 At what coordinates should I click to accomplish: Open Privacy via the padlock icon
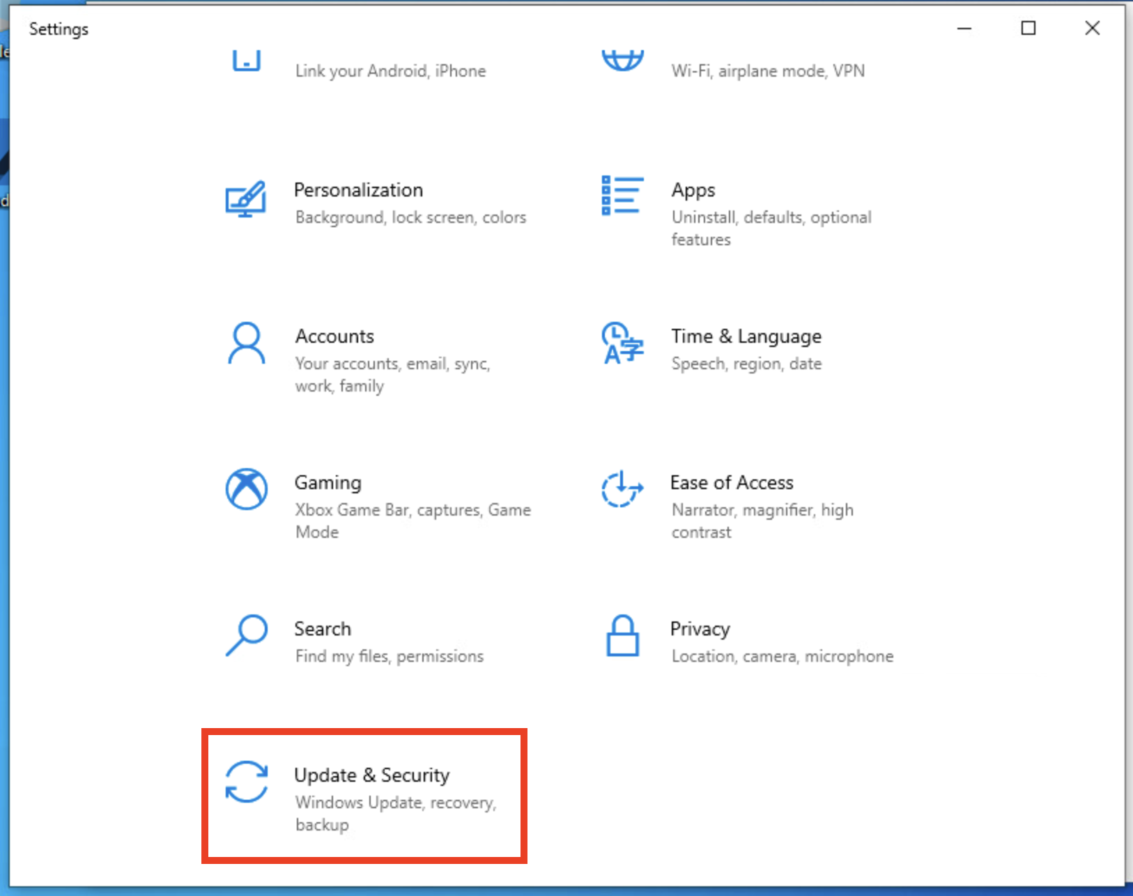tap(622, 635)
